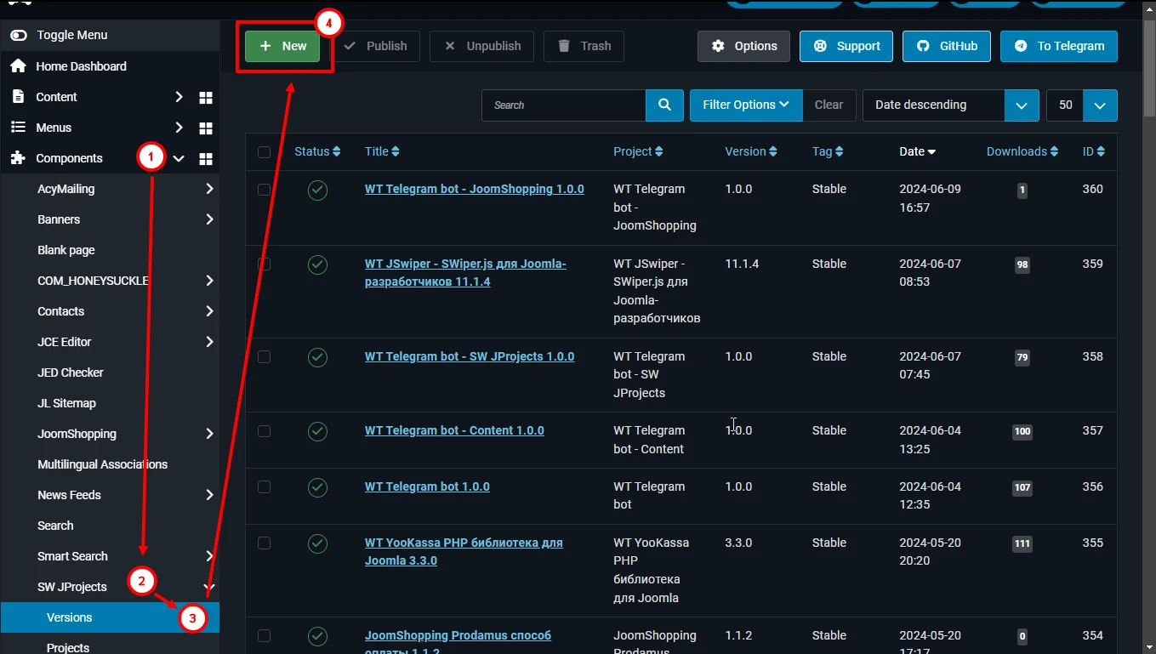Open the Menus dashboard grid icon
Image resolution: width=1156 pixels, height=654 pixels.
(x=205, y=128)
